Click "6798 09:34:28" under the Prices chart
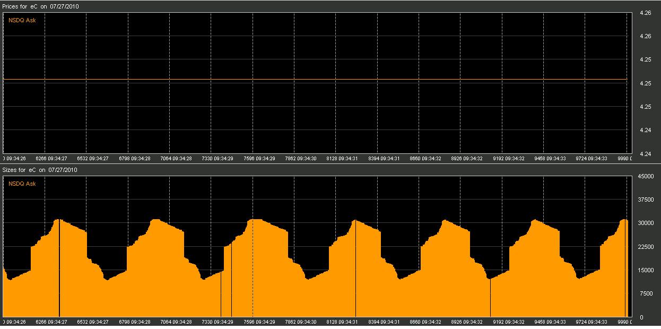 (135, 158)
